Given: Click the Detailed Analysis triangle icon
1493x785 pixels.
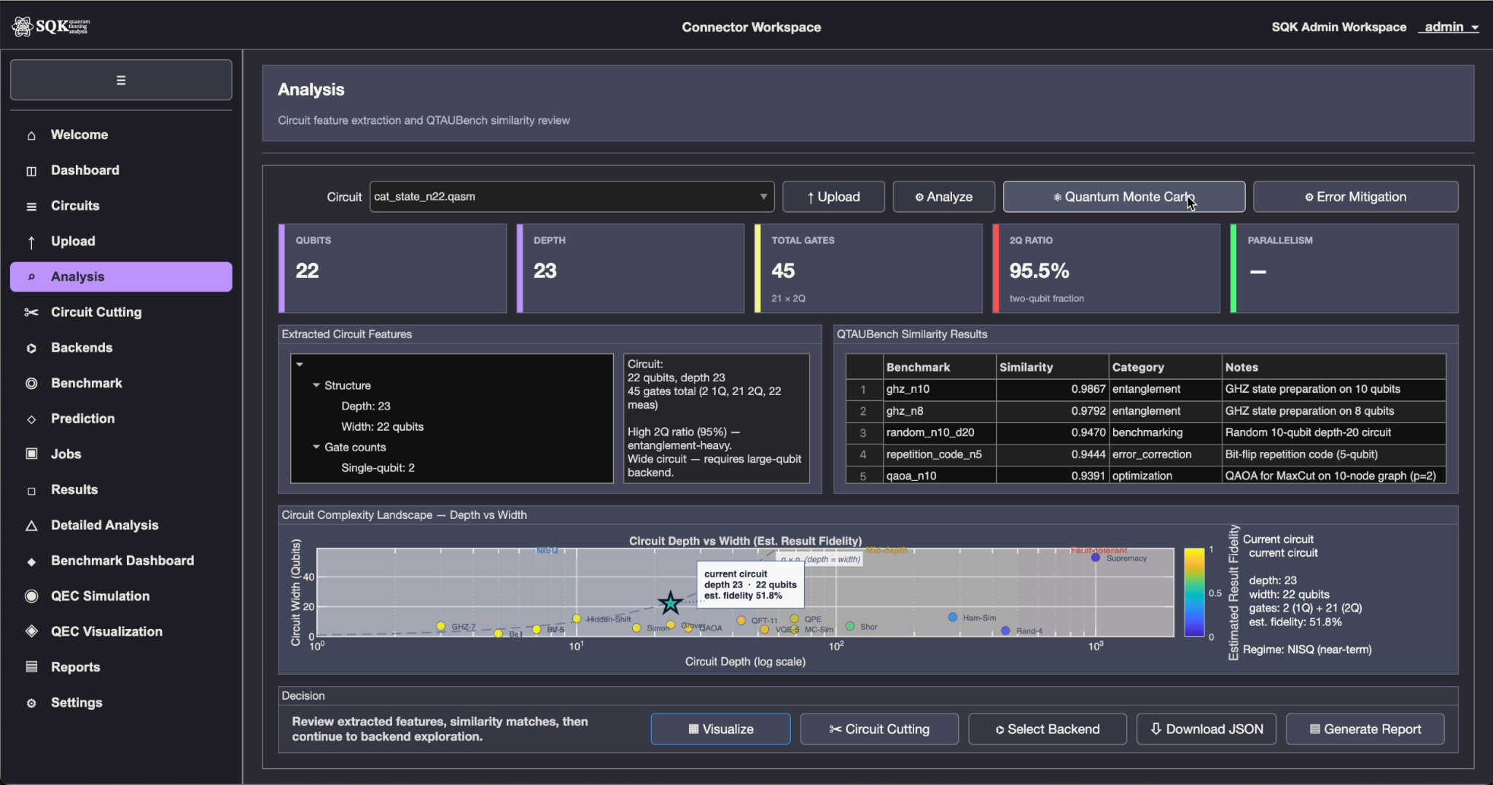Looking at the screenshot, I should (x=31, y=526).
